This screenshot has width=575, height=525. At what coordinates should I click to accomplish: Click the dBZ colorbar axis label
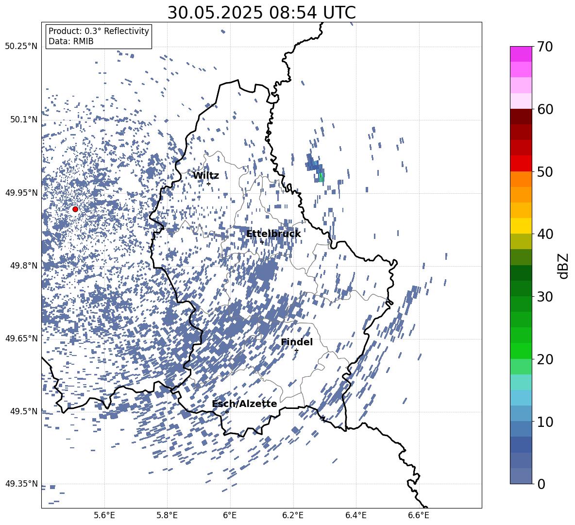(x=563, y=266)
